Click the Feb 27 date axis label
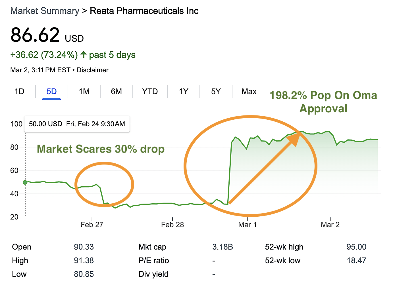Screen dimensions: 395x287 point(92,225)
